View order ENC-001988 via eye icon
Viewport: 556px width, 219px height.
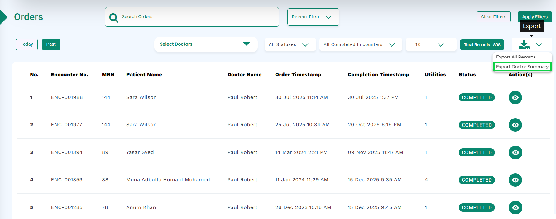515,97
